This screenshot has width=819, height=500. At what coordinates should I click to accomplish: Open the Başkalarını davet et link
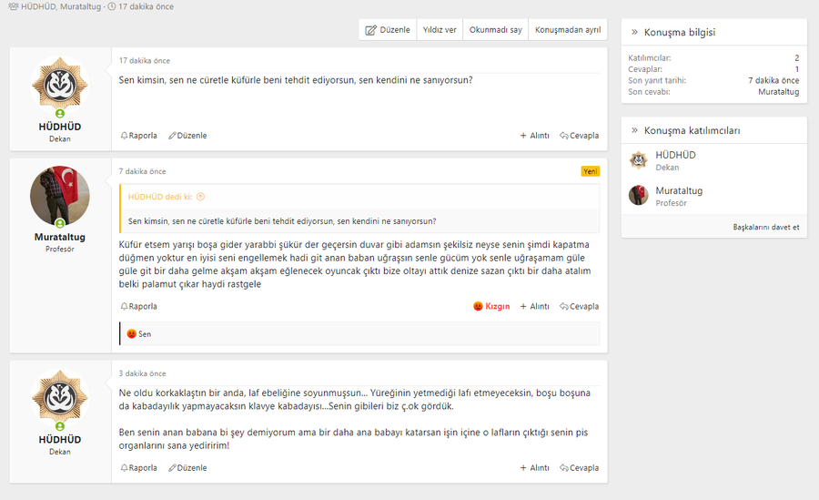765,227
